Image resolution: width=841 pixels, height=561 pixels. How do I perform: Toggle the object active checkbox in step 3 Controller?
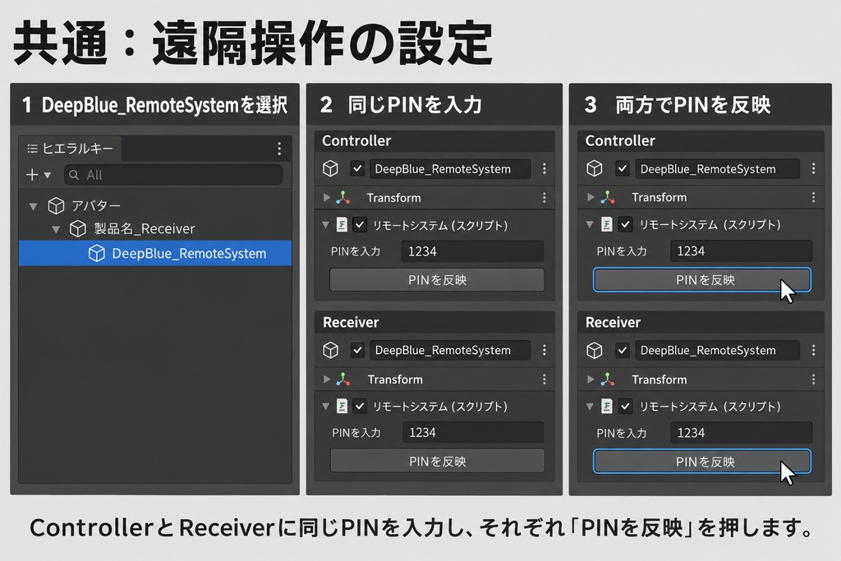[x=623, y=168]
